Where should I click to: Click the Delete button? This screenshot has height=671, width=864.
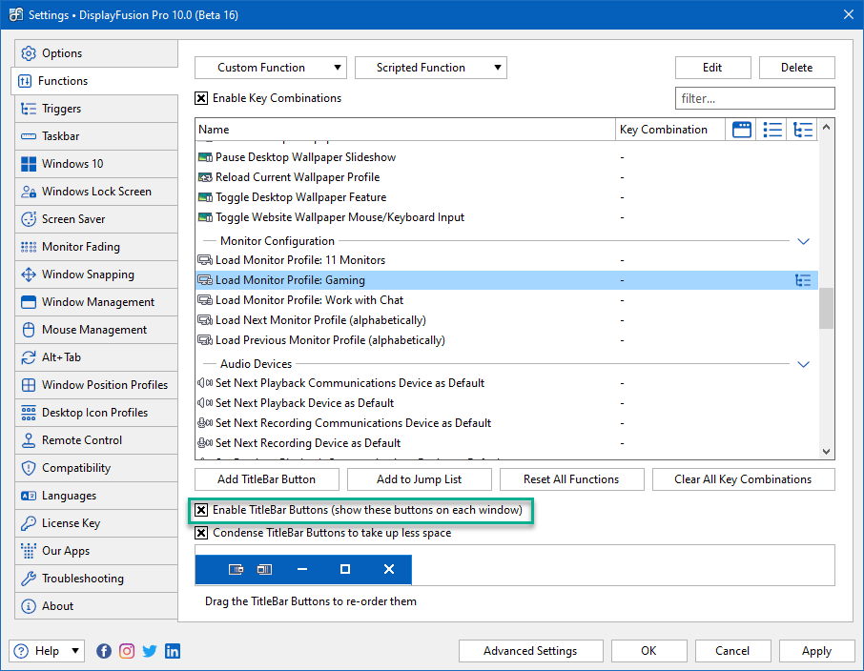(x=797, y=68)
